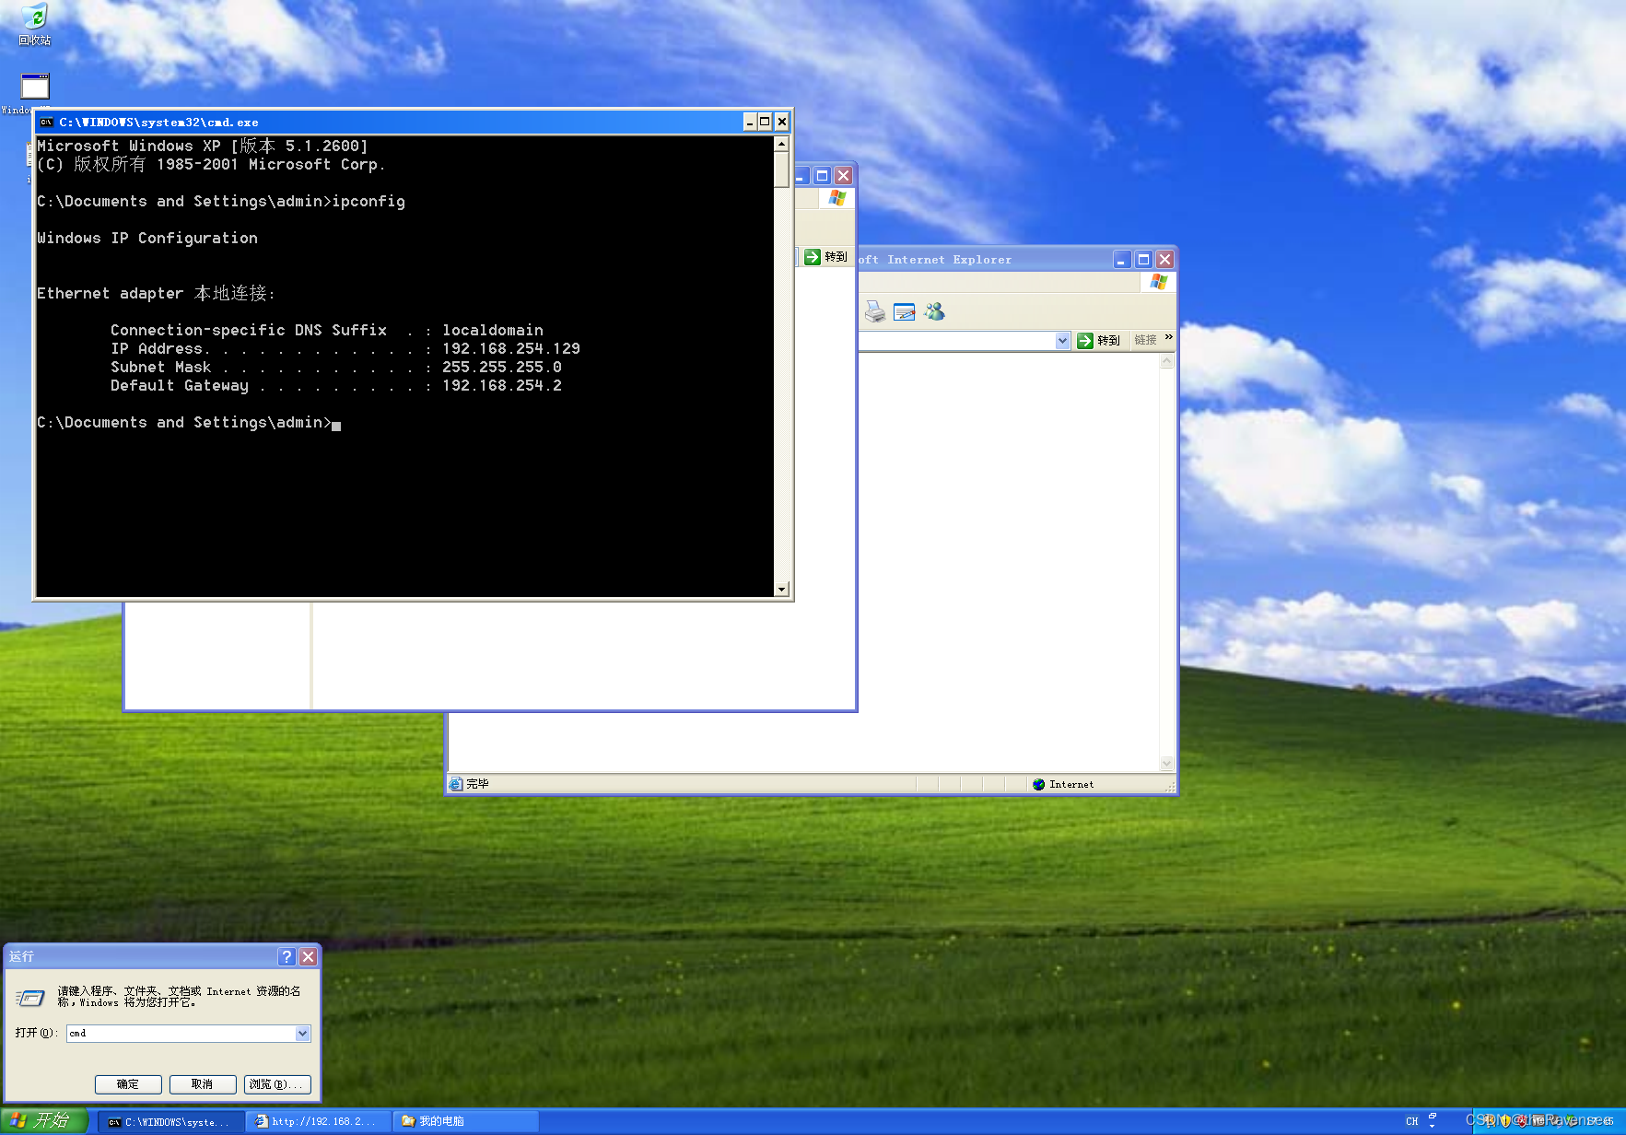Click the Go (转到) label in front IE window
Image resolution: width=1626 pixels, height=1135 pixels.
click(1108, 341)
